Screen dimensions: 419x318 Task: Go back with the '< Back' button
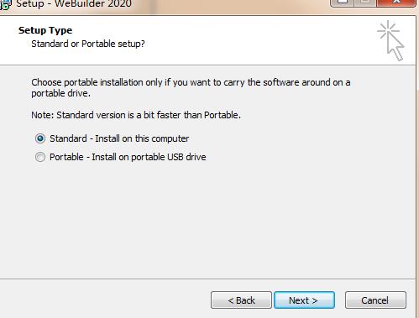tap(241, 300)
